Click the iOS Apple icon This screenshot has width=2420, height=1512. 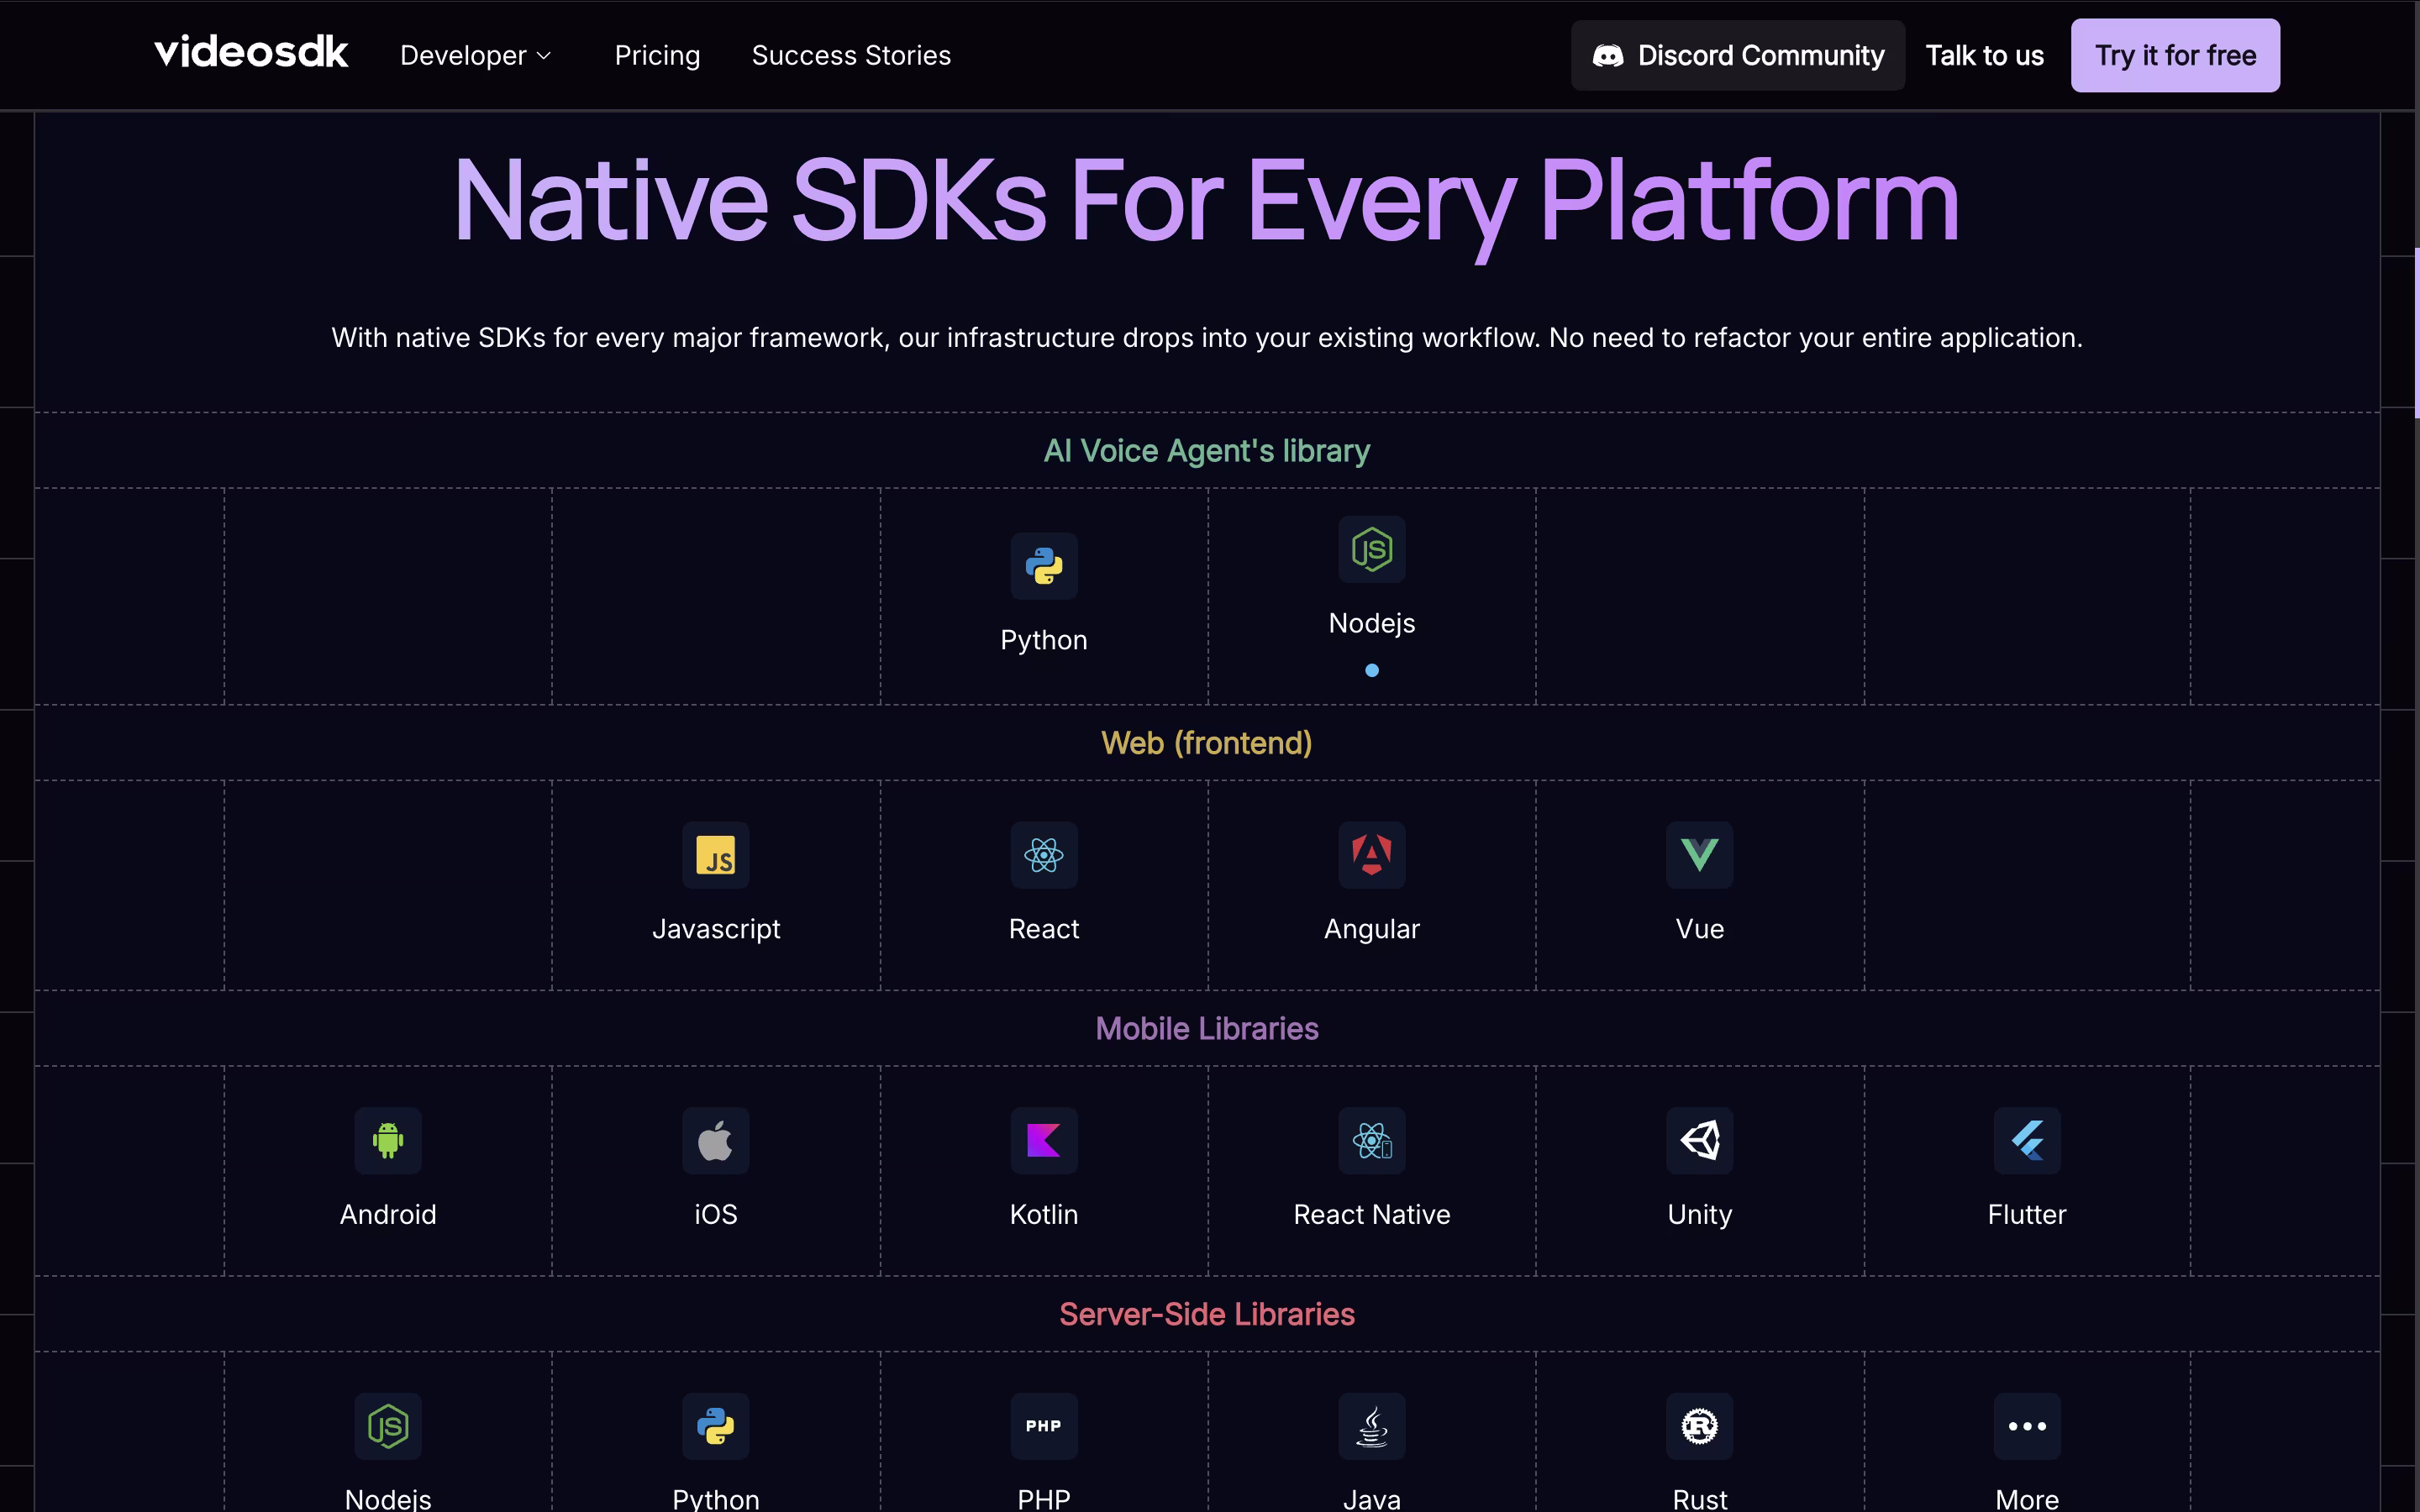pyautogui.click(x=715, y=1140)
